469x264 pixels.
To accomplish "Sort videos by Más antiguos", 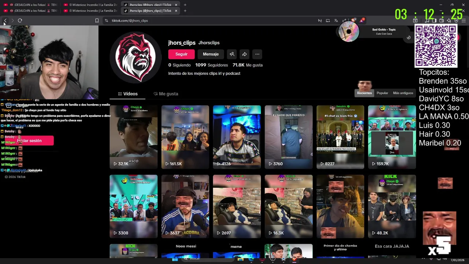I will 403,93.
